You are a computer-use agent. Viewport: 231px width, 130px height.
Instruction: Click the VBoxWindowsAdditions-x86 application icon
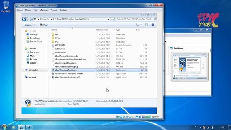[53, 77]
